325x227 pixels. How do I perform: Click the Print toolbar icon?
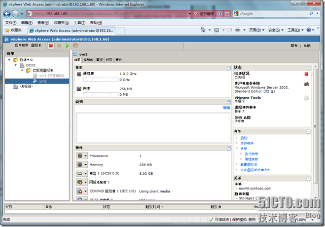(x=238, y=30)
